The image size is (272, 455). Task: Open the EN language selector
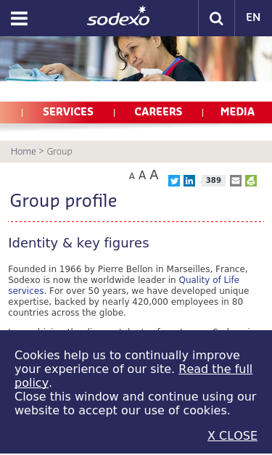point(253,17)
